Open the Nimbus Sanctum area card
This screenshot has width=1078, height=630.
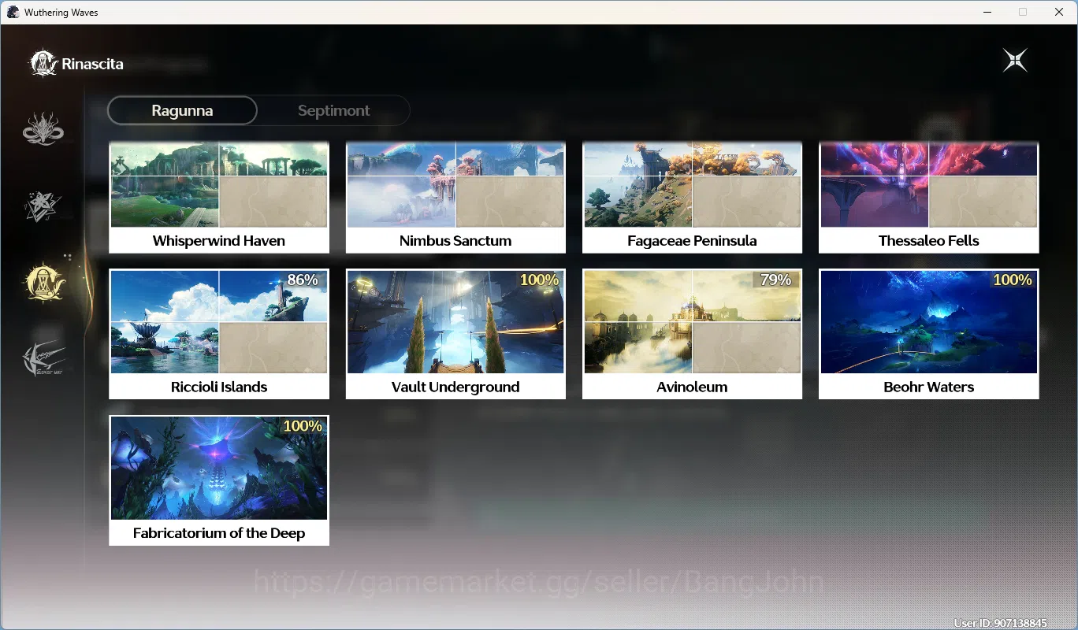[455, 198]
